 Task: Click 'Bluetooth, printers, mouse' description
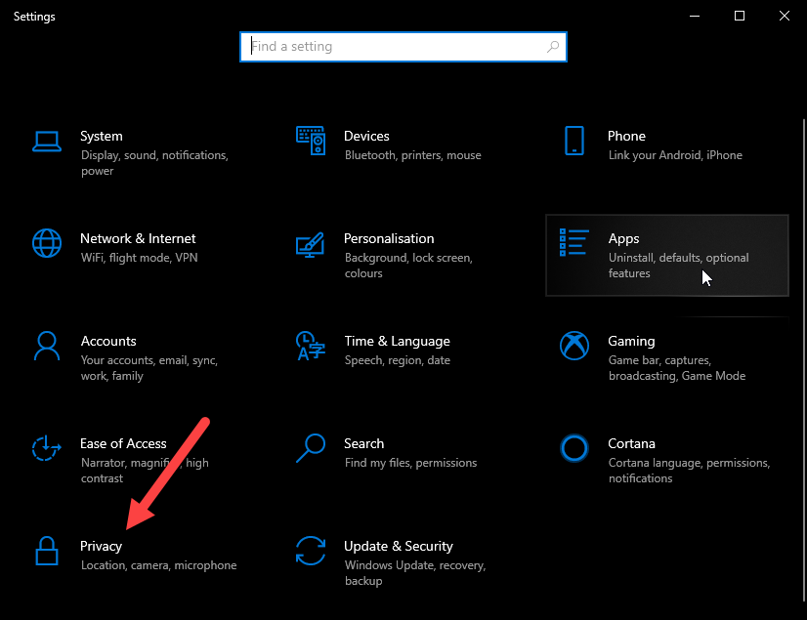(x=412, y=155)
